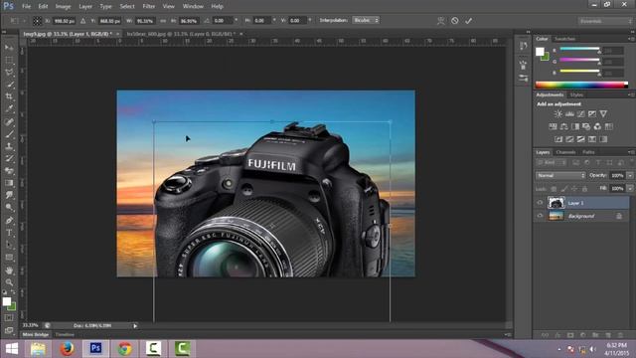Select the Eyedropper tool

pyautogui.click(x=9, y=108)
